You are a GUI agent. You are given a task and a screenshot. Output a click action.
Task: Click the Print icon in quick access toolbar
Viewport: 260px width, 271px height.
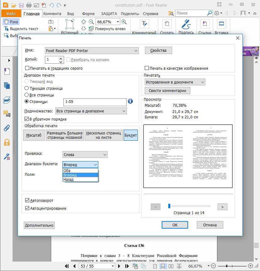pyautogui.click(x=29, y=5)
